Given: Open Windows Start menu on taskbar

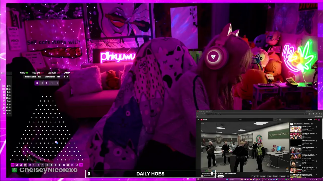Looking at the screenshot, I should point(227,179).
